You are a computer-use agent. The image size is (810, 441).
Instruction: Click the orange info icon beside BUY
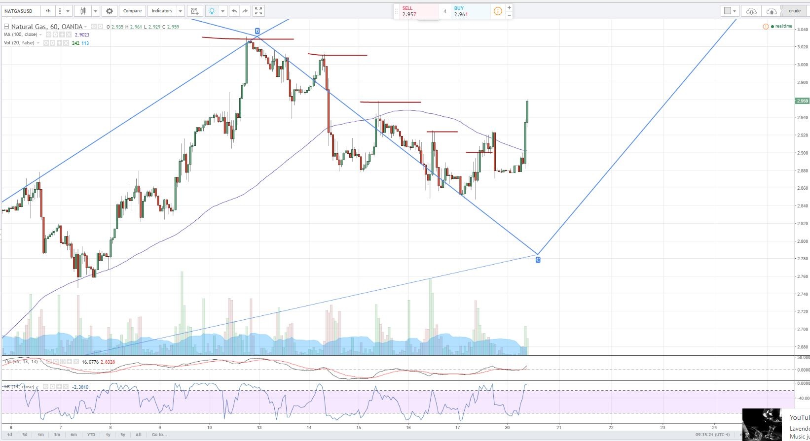pyautogui.click(x=498, y=11)
